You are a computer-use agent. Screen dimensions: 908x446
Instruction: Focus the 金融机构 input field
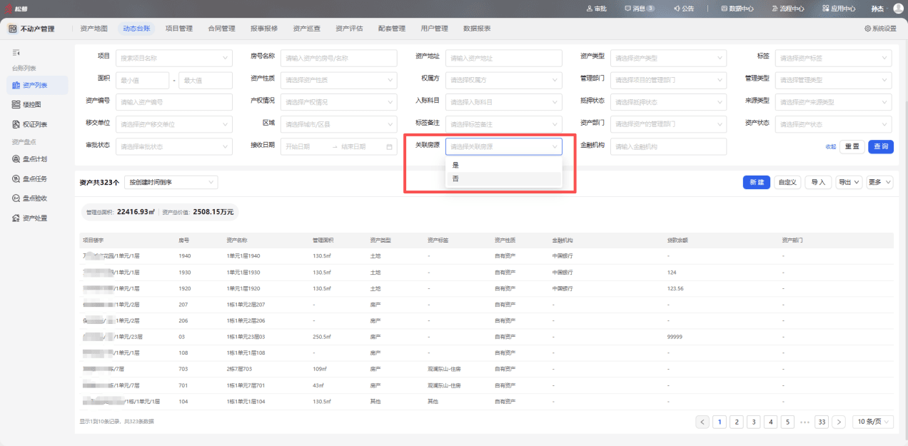[668, 146]
